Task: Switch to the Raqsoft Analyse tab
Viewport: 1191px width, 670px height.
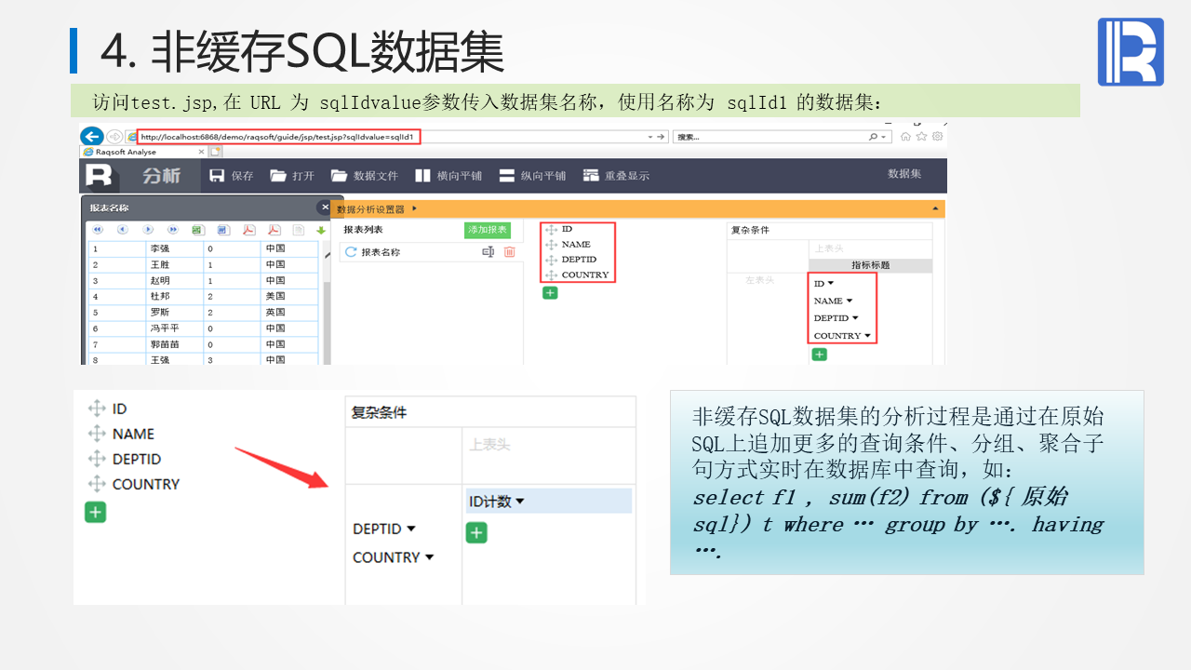Action: point(126,152)
